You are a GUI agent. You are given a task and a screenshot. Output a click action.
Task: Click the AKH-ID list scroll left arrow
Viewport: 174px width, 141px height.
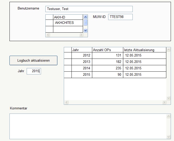(x=47, y=35)
